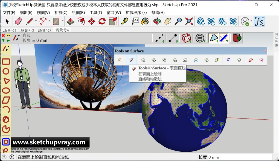Open the 帮助(H) menu

pos(158,13)
